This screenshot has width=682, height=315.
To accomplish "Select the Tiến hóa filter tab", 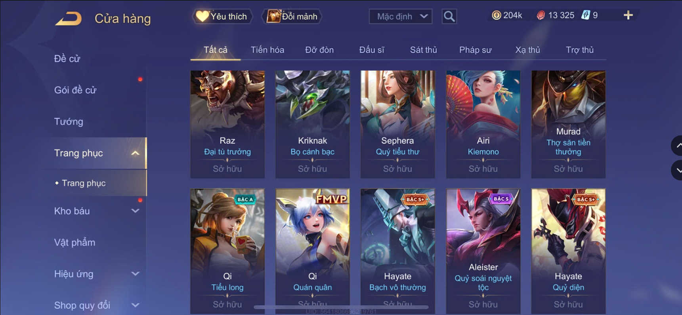I will (x=267, y=50).
